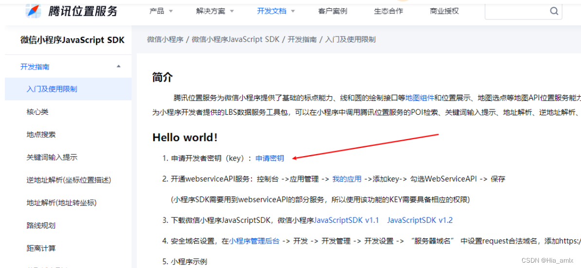The width and height of the screenshot is (581, 268).
Task: Click the 5. 小程序示例 list item
Action: tap(185, 262)
